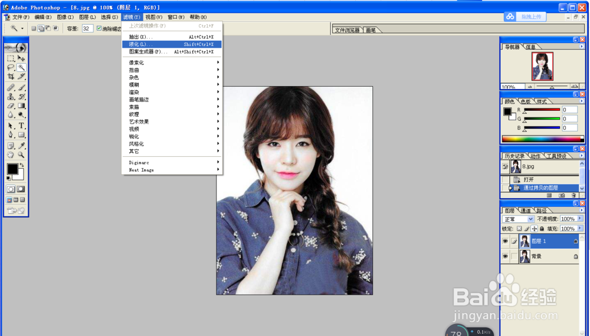Switch to Standard screen mode

tap(9, 200)
